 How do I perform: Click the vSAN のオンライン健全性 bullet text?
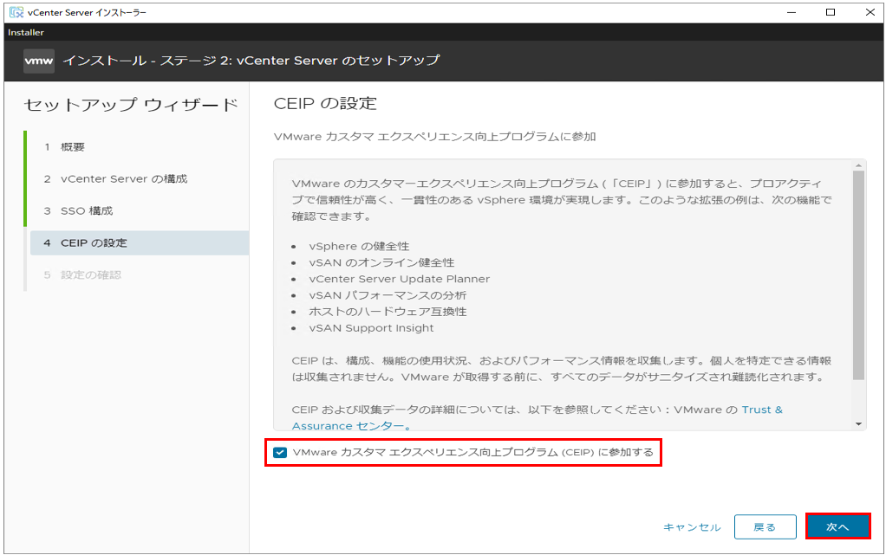(x=381, y=262)
